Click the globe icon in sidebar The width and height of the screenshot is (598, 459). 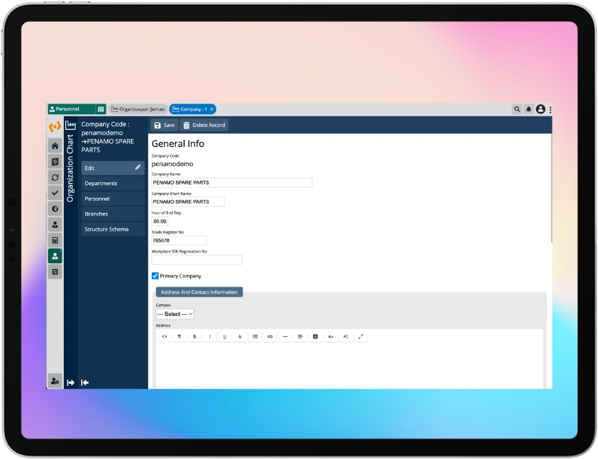click(x=55, y=209)
